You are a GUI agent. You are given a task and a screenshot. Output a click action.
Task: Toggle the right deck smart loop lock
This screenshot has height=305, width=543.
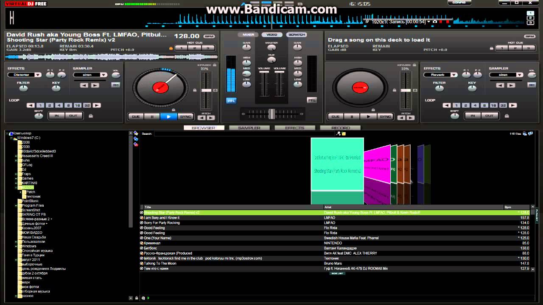point(507,116)
